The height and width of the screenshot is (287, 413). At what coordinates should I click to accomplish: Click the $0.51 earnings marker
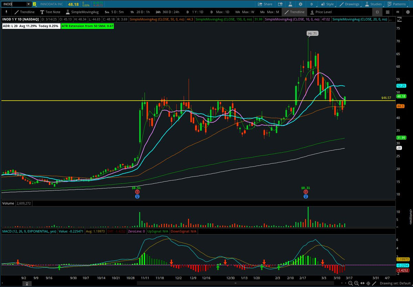(137, 188)
